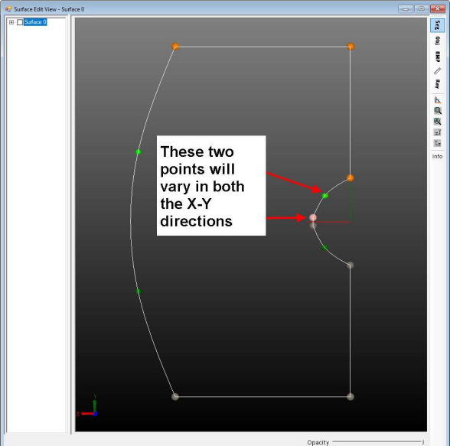Select the top-right orange corner point
The image size is (450, 446).
pos(351,47)
